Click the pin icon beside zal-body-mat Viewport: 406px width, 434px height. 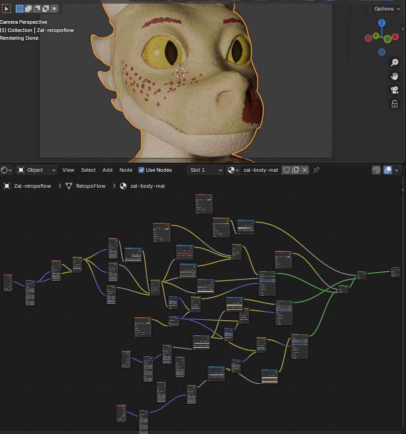[316, 170]
